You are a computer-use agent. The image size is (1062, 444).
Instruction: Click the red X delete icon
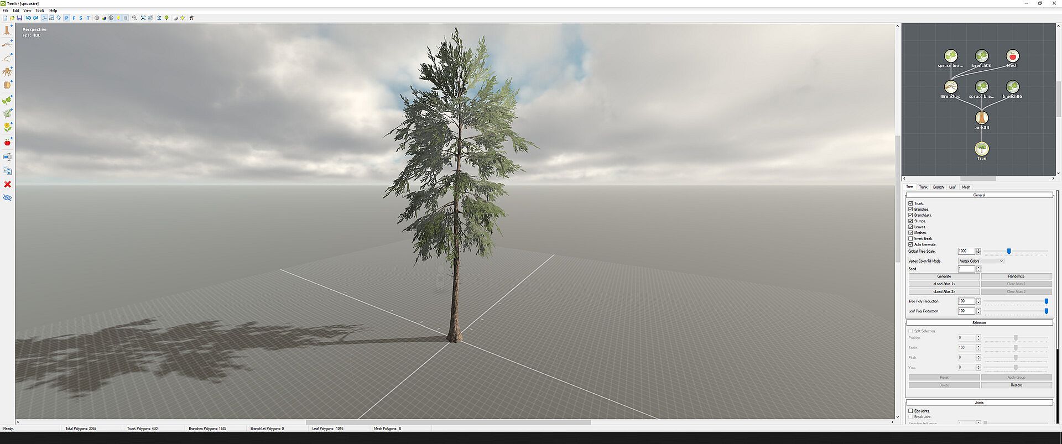7,184
